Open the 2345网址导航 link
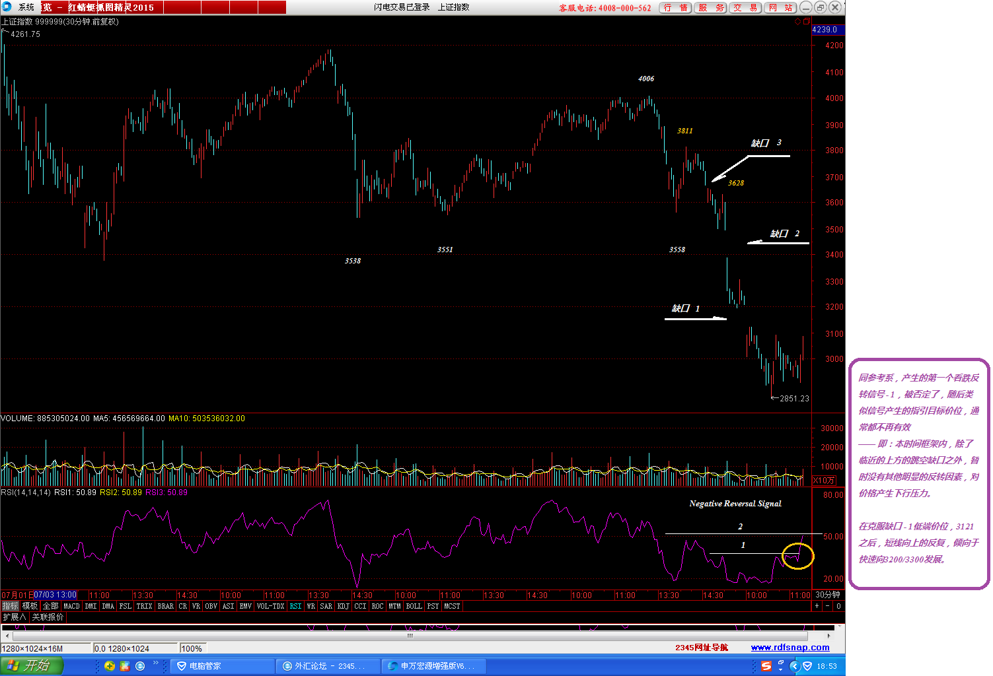This screenshot has width=993, height=676. point(702,648)
